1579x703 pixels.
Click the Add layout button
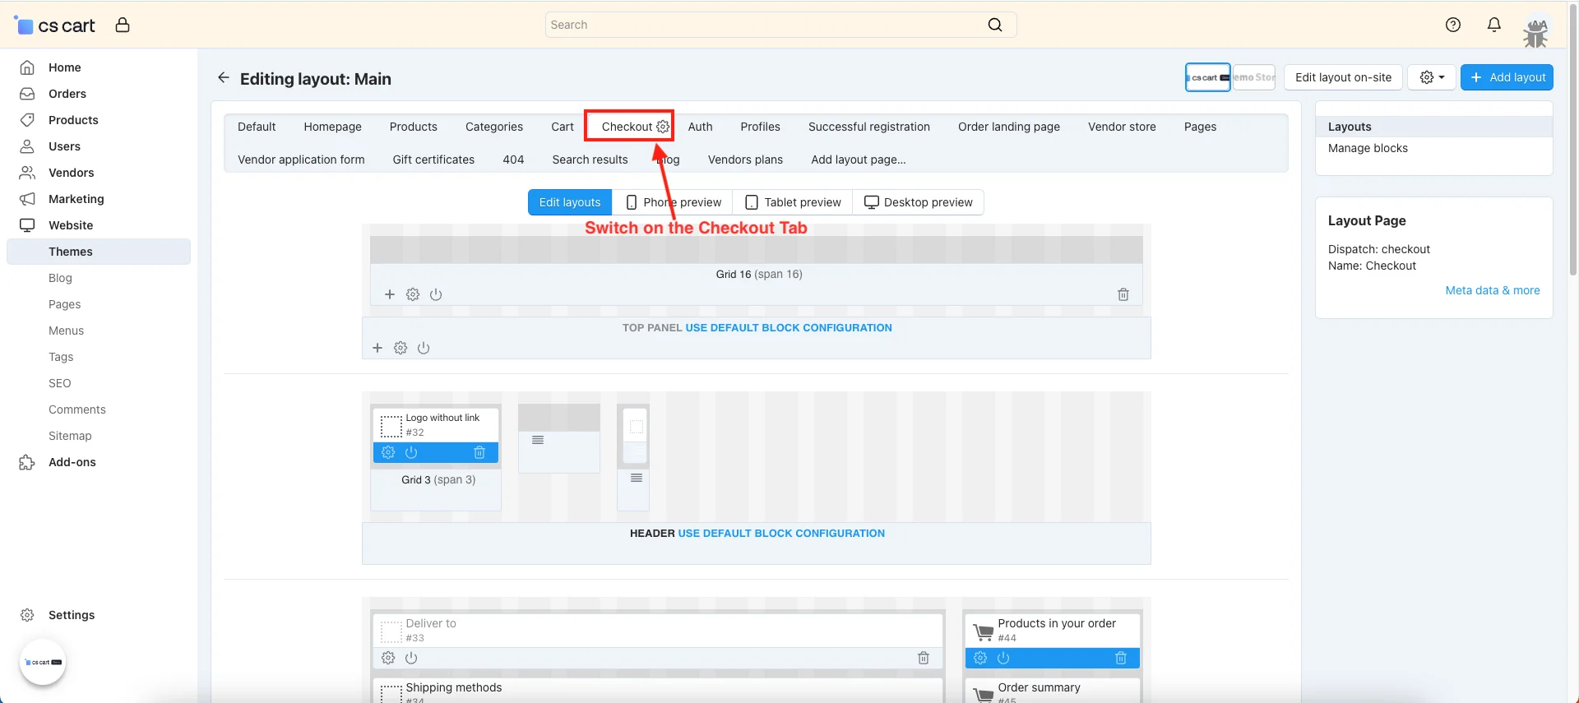click(x=1507, y=77)
